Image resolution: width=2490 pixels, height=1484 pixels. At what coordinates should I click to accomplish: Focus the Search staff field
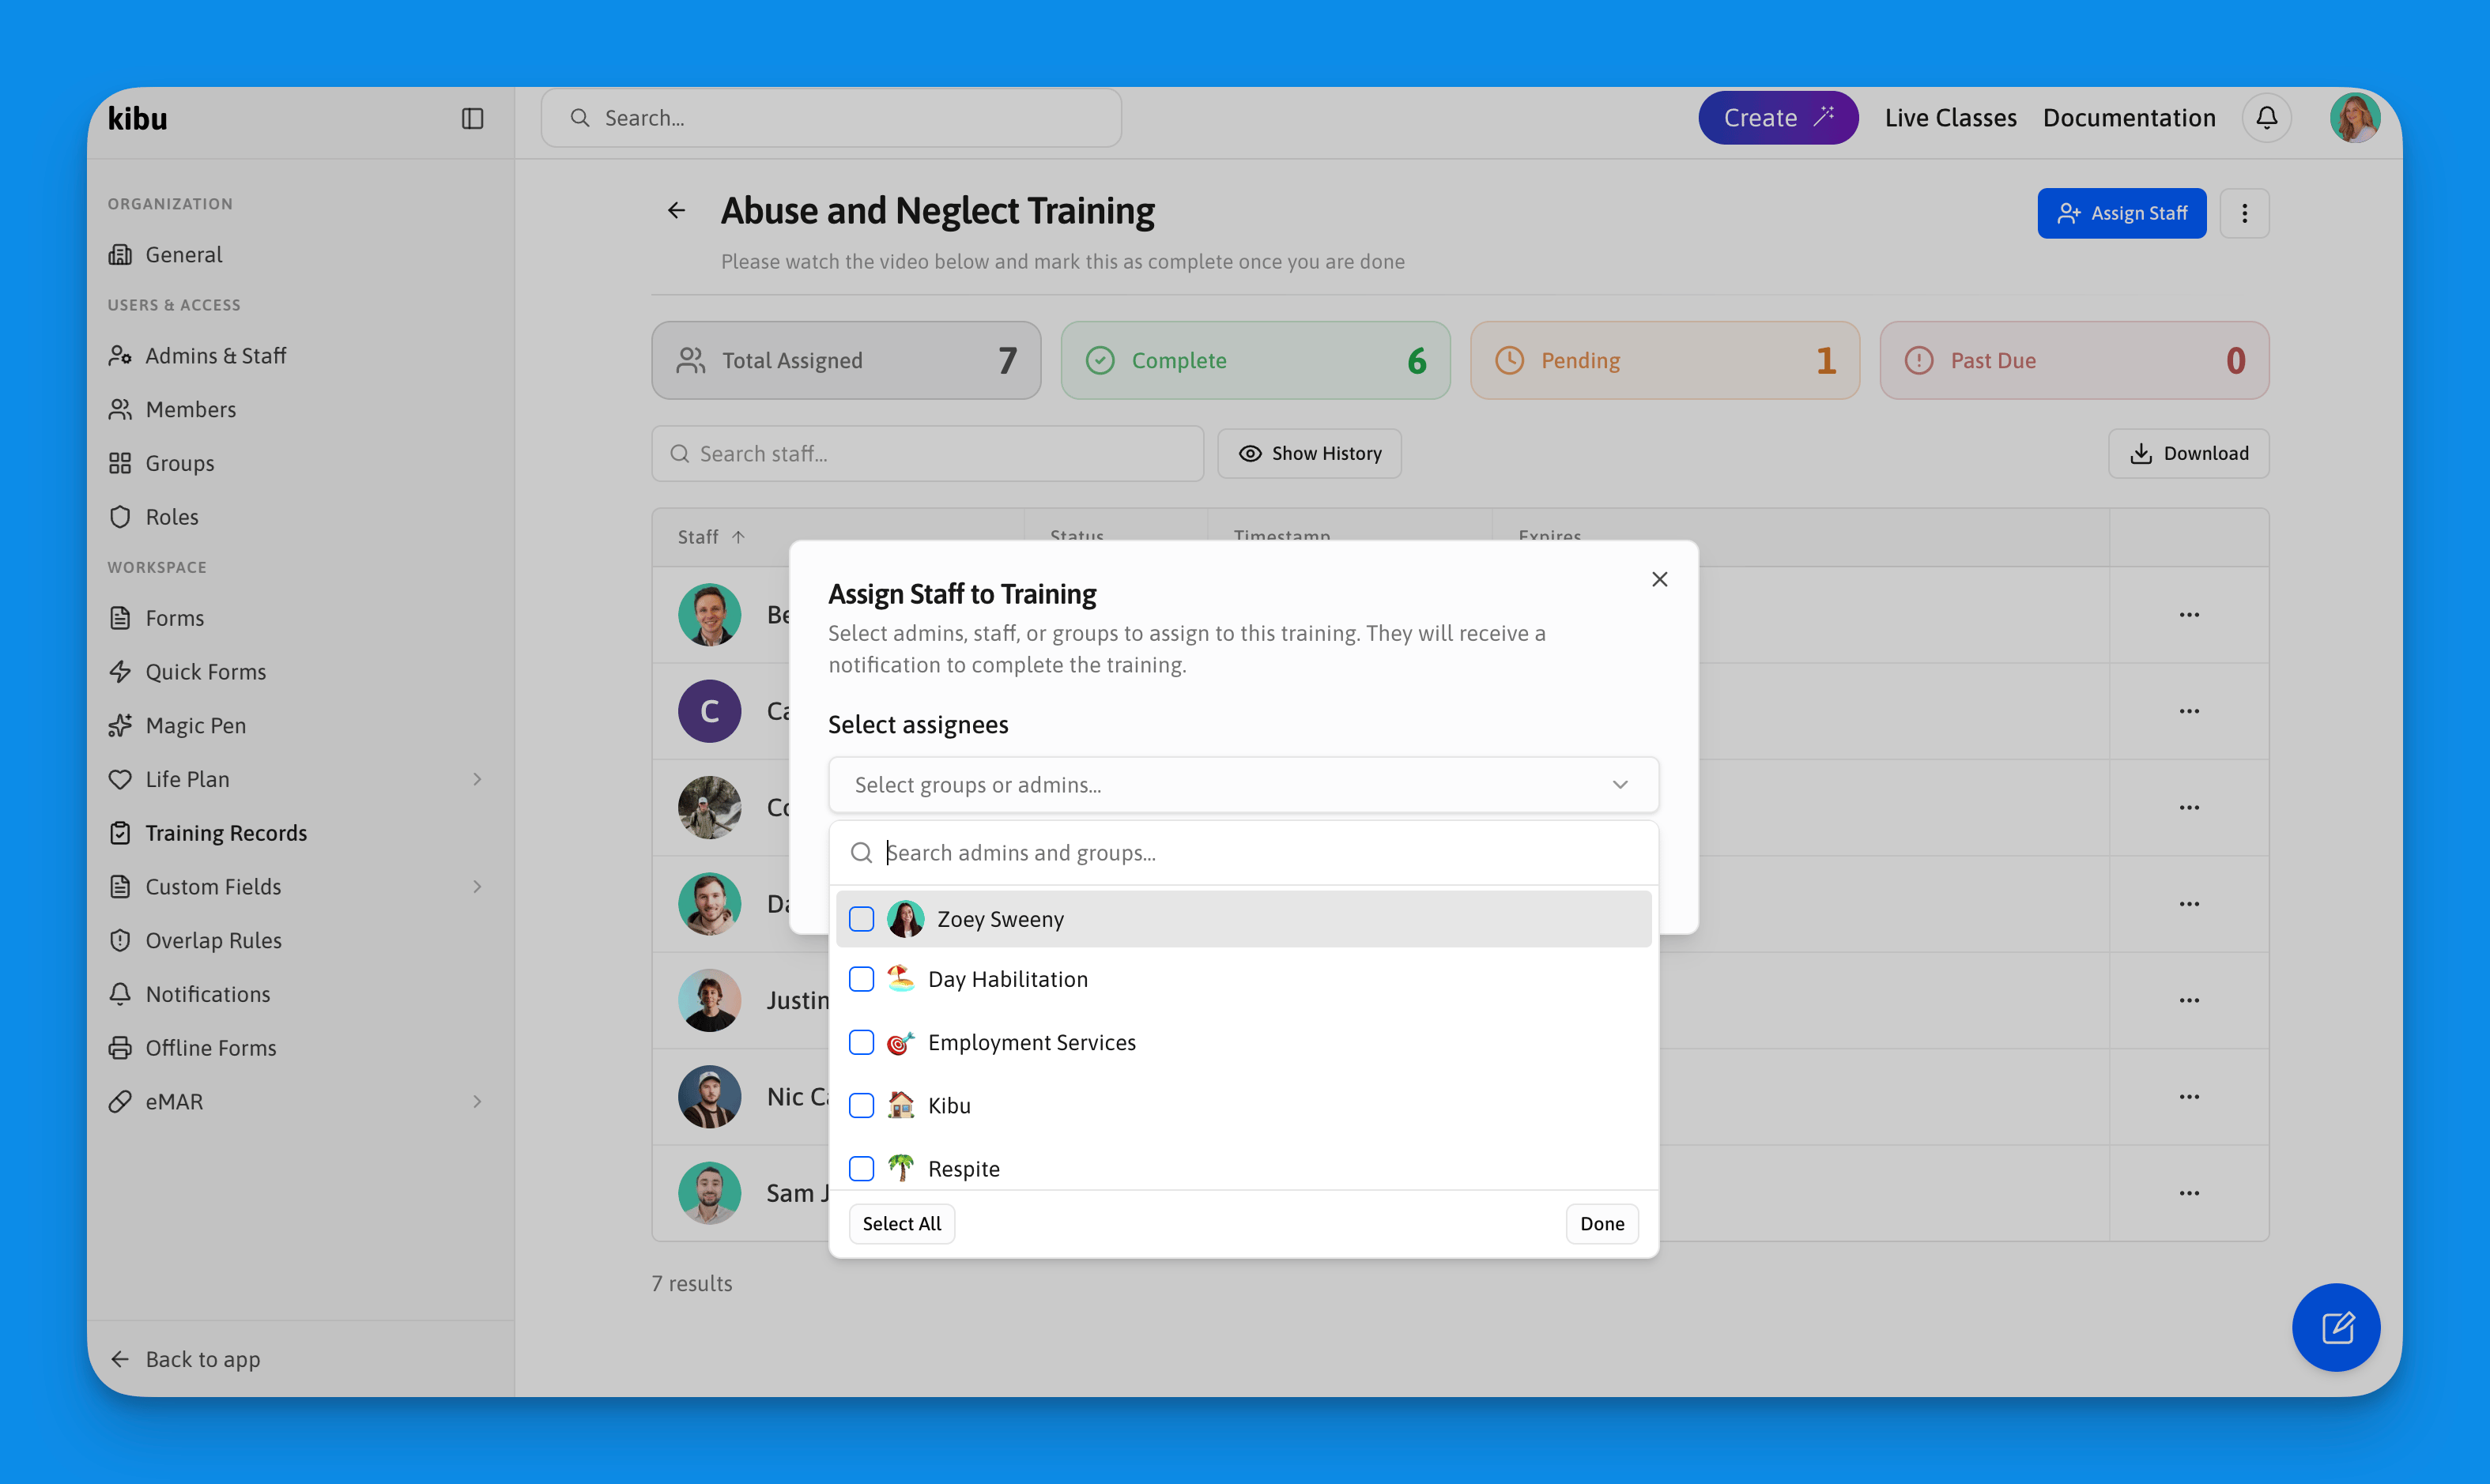click(927, 453)
